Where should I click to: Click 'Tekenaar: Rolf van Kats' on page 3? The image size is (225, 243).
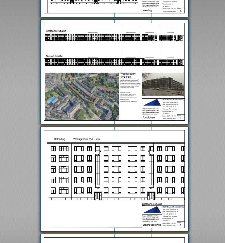coord(170,216)
